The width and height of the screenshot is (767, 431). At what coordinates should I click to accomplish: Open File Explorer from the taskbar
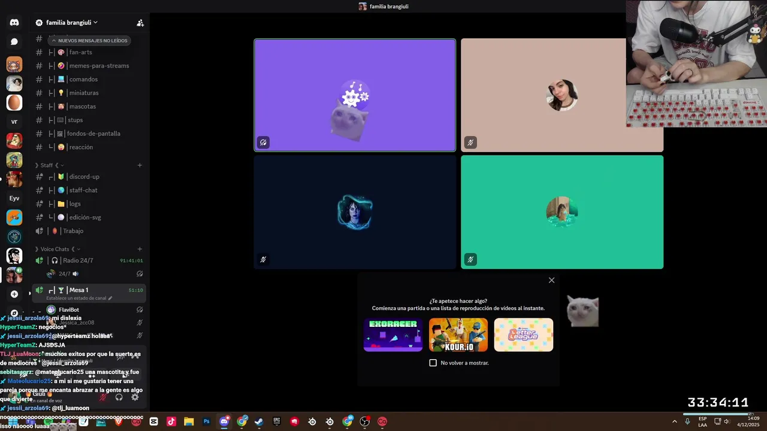click(x=188, y=421)
